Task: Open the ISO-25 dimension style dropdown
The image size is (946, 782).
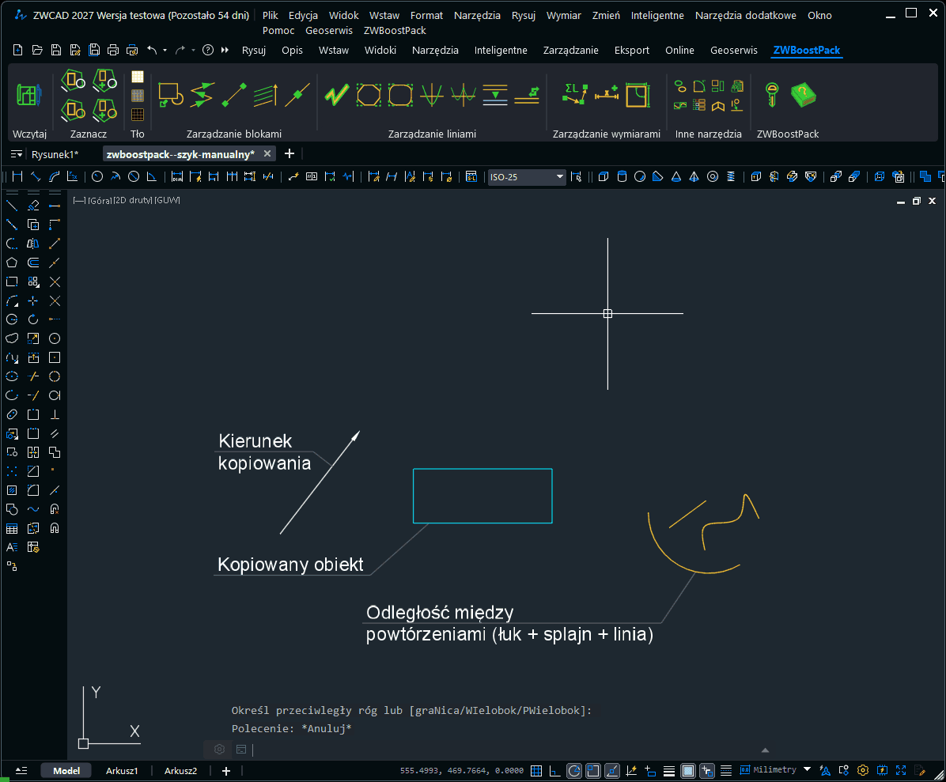Action: pos(559,177)
